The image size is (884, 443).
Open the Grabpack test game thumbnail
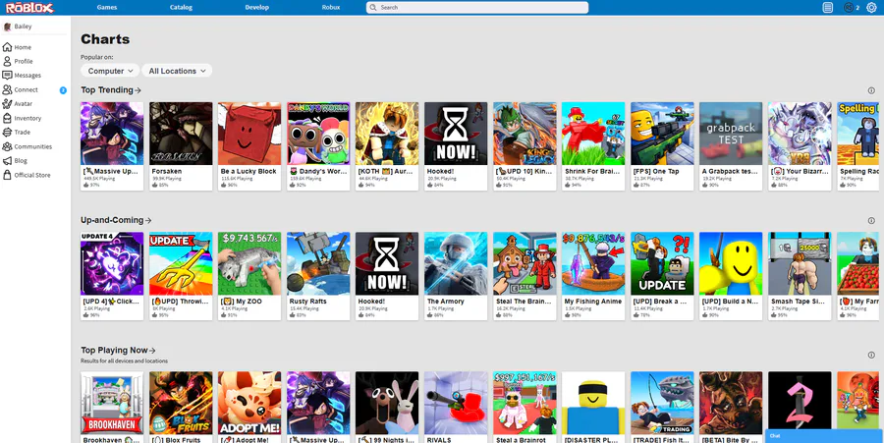pyautogui.click(x=731, y=134)
